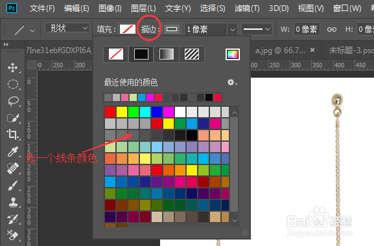Select the Move tool
Image resolution: width=374 pixels, height=246 pixels.
(x=12, y=68)
